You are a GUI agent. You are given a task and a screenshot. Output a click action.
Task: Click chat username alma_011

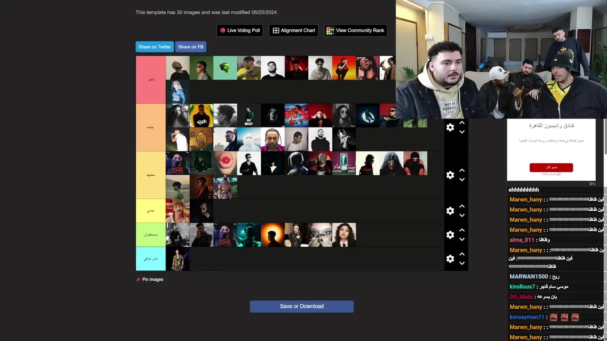[522, 240]
